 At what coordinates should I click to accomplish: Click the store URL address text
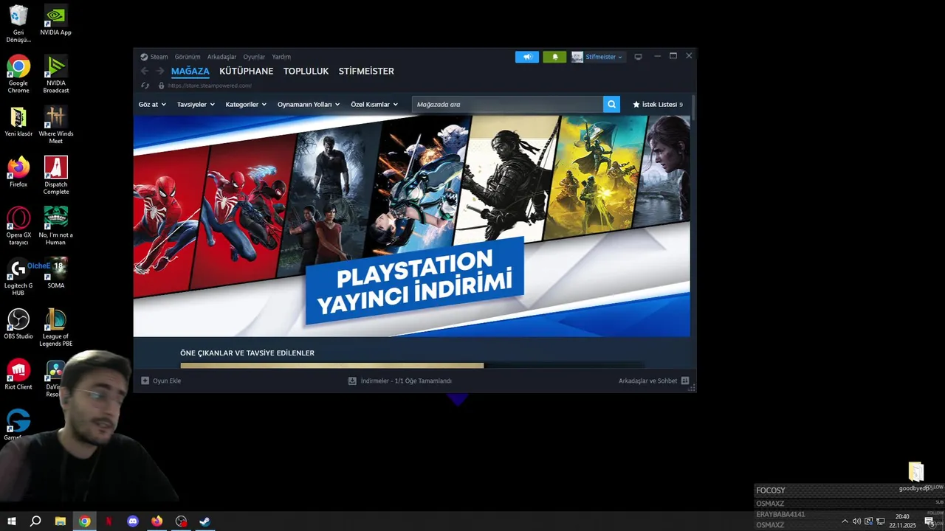click(210, 86)
